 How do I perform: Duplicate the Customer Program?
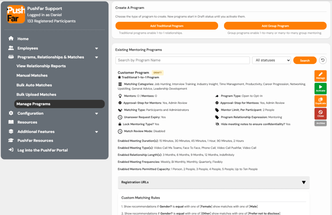(320, 101)
